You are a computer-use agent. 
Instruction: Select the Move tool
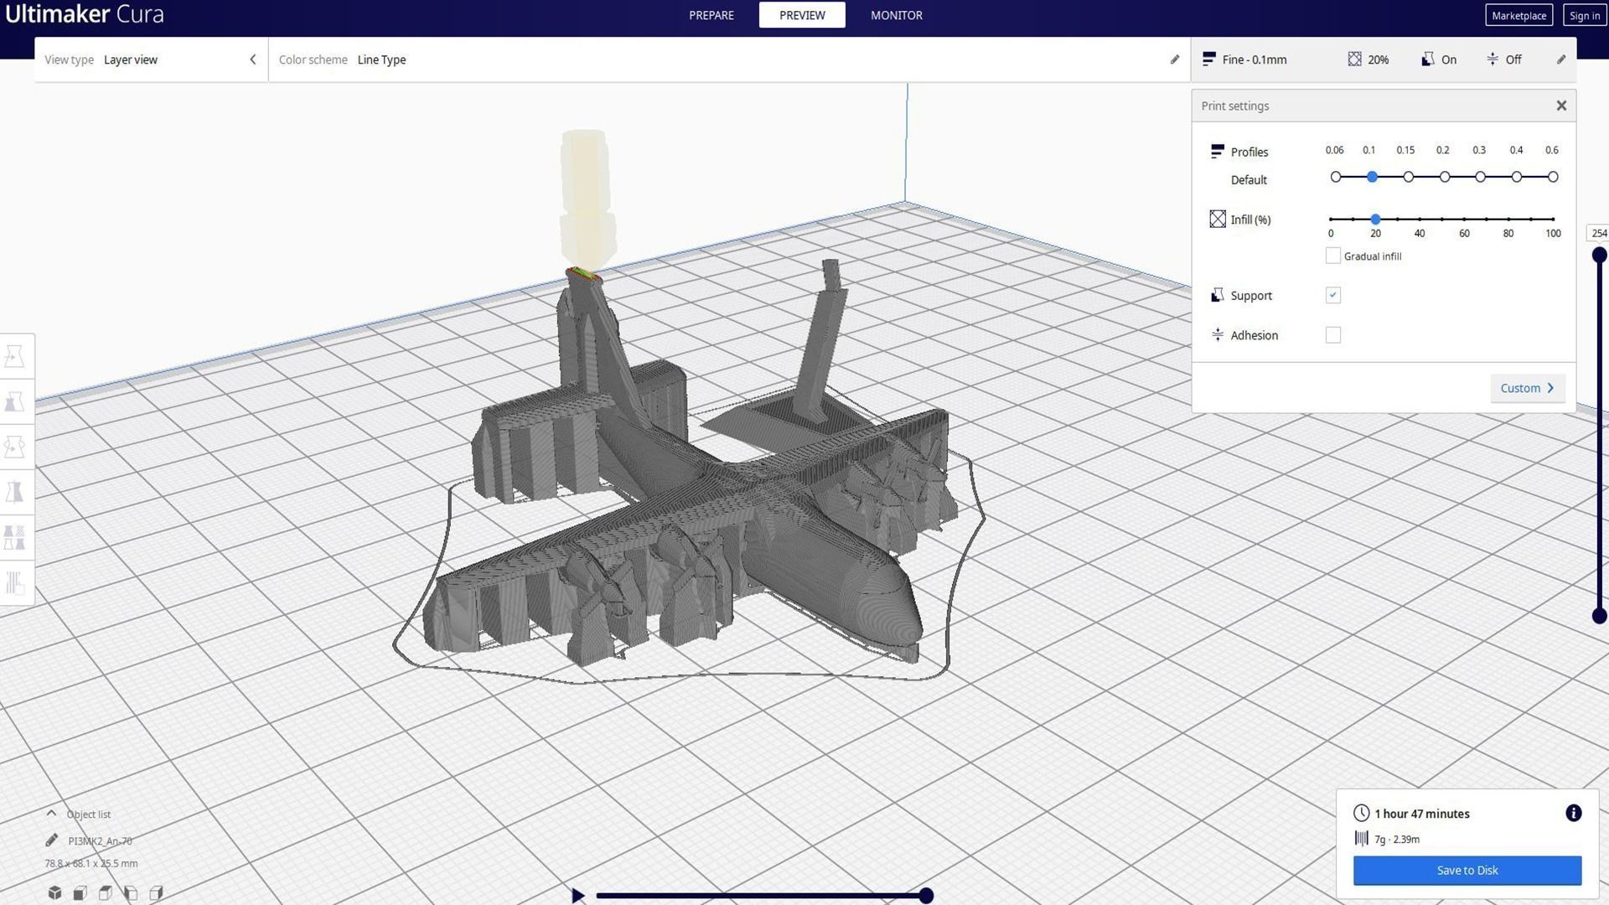coord(15,357)
